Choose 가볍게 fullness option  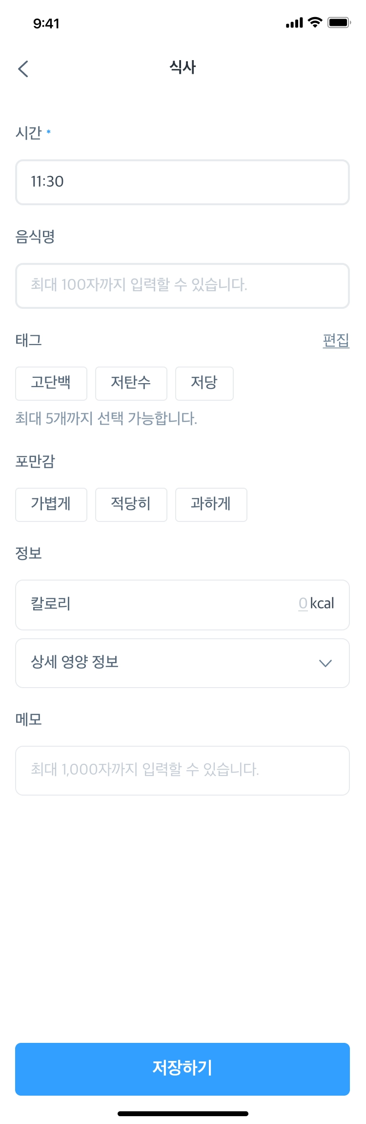(x=51, y=504)
